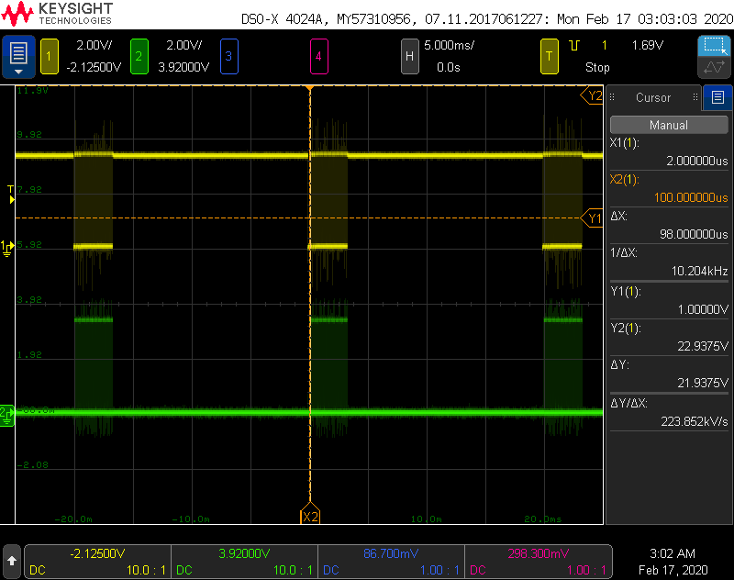Screen dimensions: 734x580
Task: Click the channel 2 ground reference marker
Action: [x=7, y=415]
